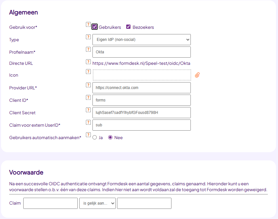
Task: Open the Type dropdown Eigen IdP
Action: (142, 40)
